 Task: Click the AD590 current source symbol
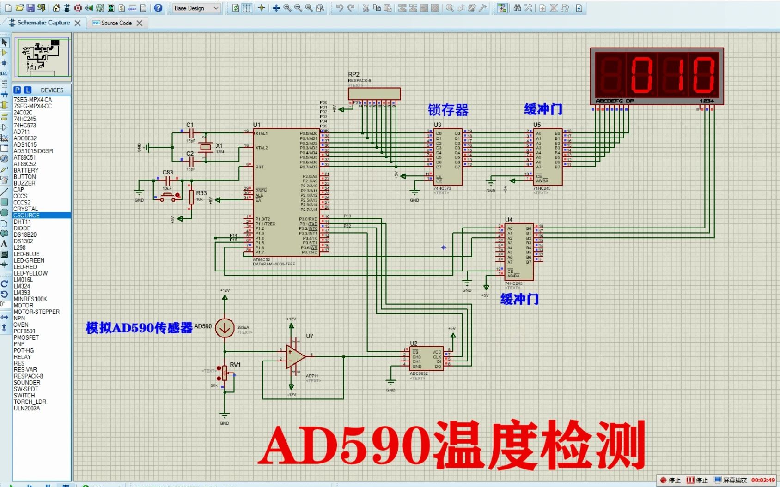pyautogui.click(x=225, y=328)
